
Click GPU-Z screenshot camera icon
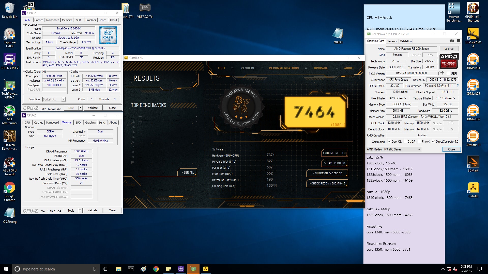coord(452,41)
